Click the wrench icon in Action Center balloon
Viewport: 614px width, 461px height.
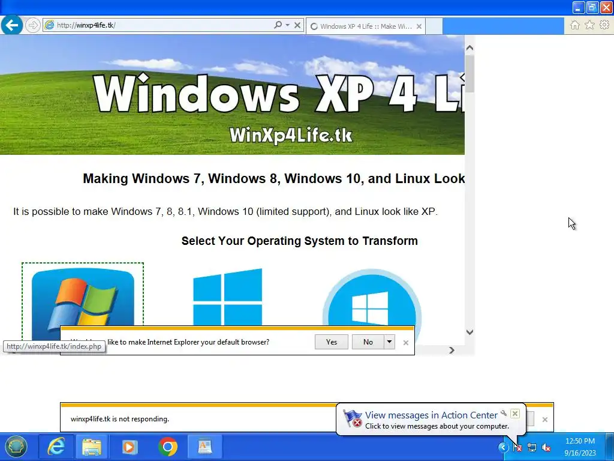[x=504, y=413]
